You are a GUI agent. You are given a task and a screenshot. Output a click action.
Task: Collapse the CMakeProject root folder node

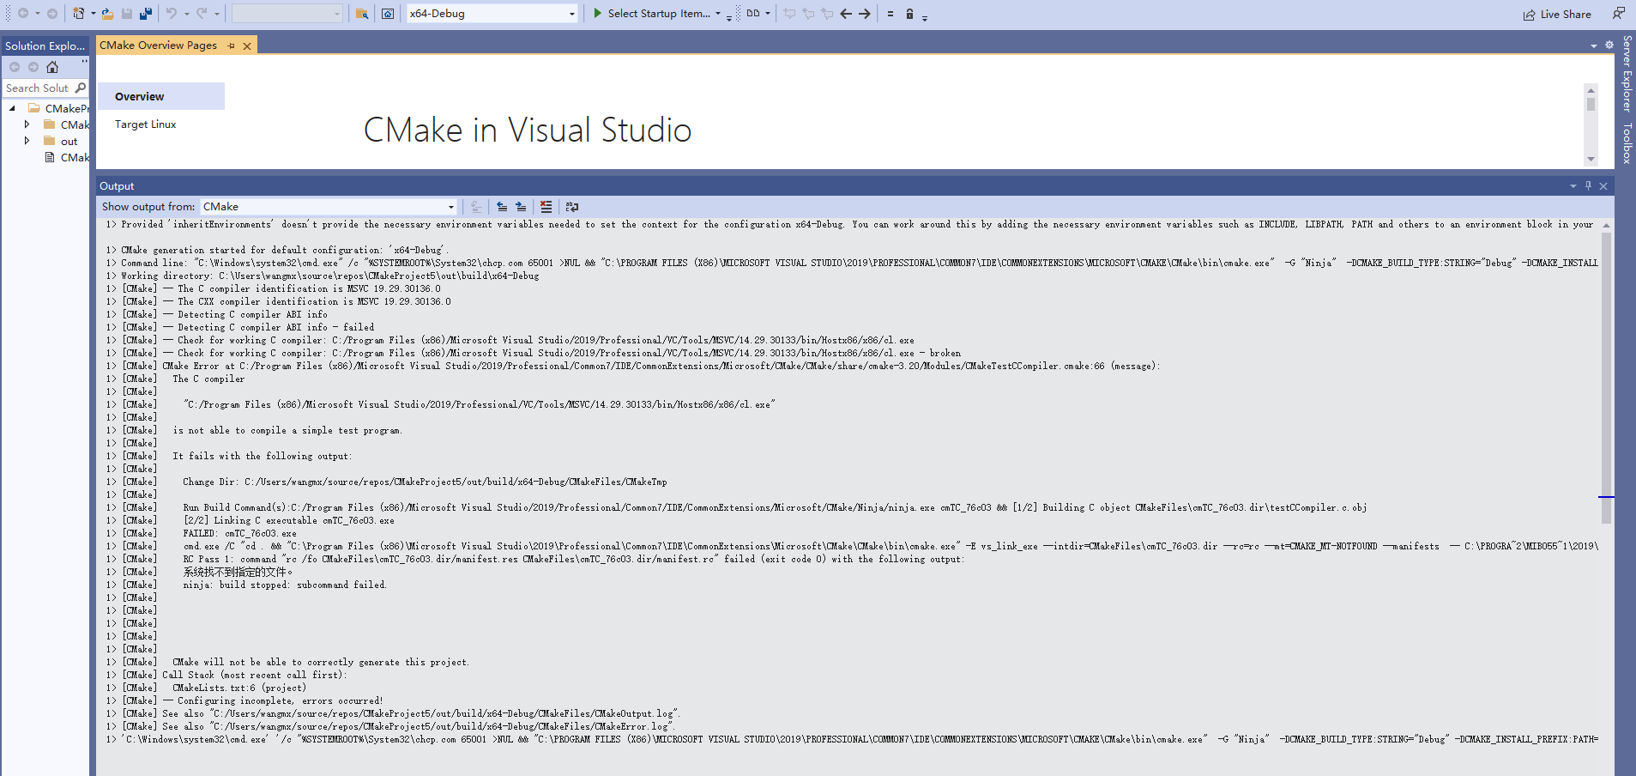[12, 108]
